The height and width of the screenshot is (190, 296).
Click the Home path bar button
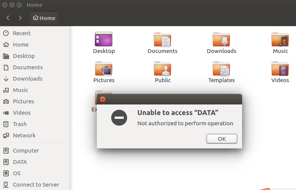coord(44,18)
